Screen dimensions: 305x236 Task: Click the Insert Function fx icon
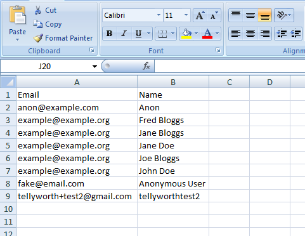coord(146,66)
